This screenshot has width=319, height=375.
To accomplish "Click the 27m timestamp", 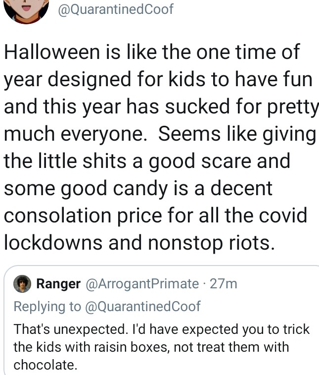I will (224, 284).
